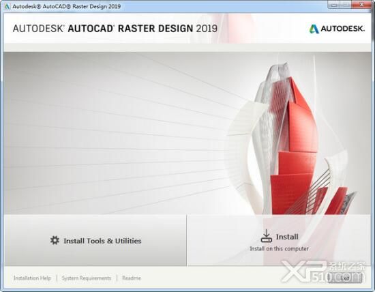This screenshot has width=375, height=292.
Task: Open the Install Tools & Utilities panel
Action: click(x=95, y=240)
